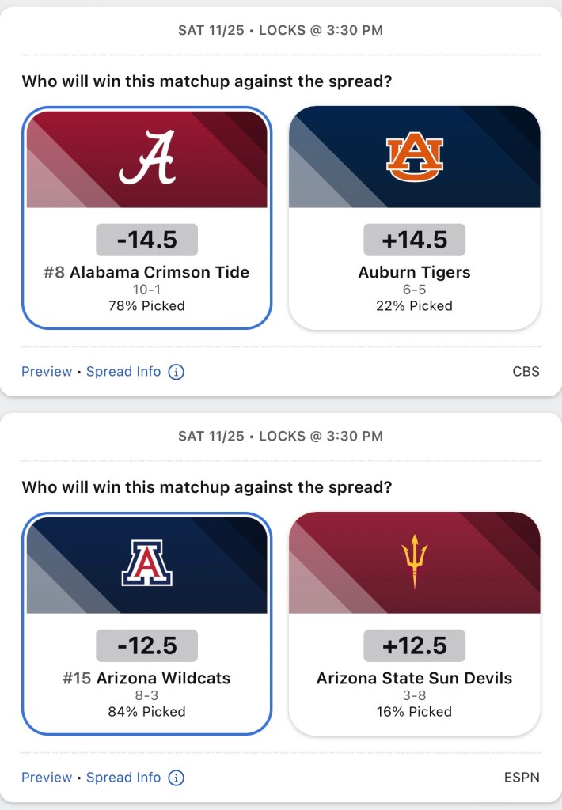The width and height of the screenshot is (562, 810).
Task: Click the CBS network label
Action: click(x=526, y=372)
